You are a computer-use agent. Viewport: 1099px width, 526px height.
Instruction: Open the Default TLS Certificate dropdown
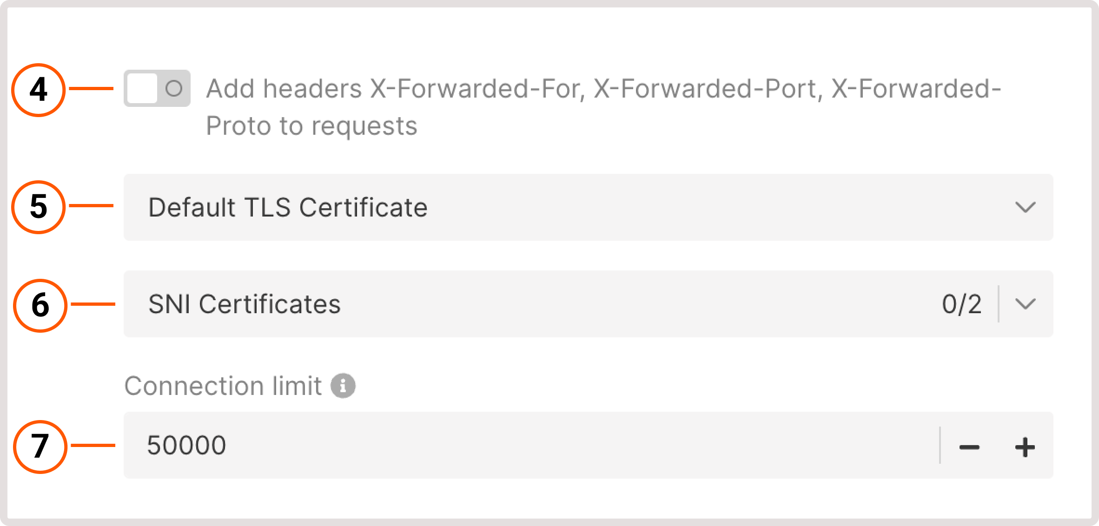(x=589, y=207)
